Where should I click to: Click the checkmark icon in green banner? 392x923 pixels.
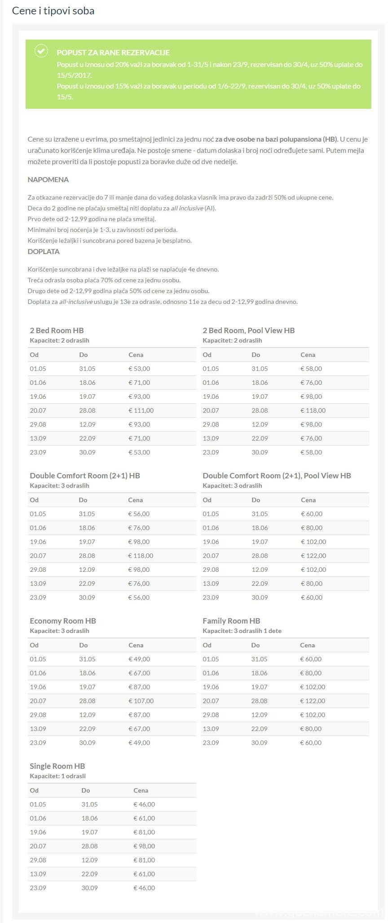[x=41, y=51]
